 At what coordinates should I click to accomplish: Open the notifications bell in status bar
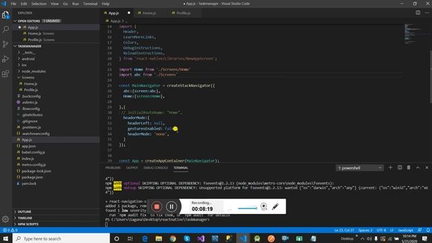428,230
